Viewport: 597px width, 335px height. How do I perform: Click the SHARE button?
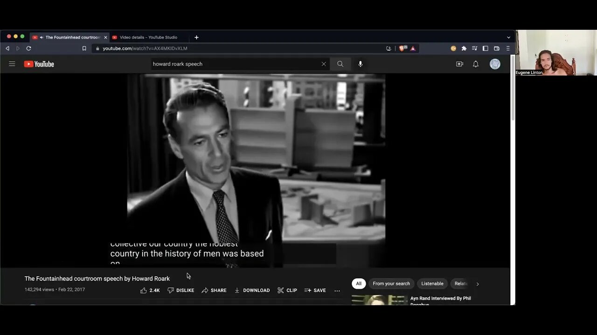pos(214,290)
